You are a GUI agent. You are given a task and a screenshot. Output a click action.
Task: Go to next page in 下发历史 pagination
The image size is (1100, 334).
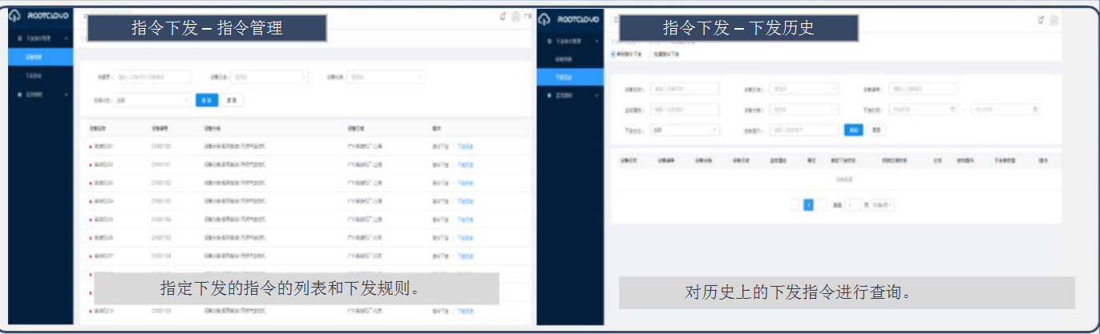point(823,205)
